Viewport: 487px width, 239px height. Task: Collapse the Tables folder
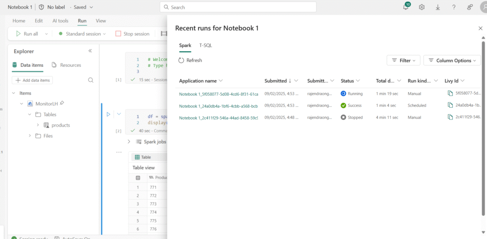[x=30, y=115]
